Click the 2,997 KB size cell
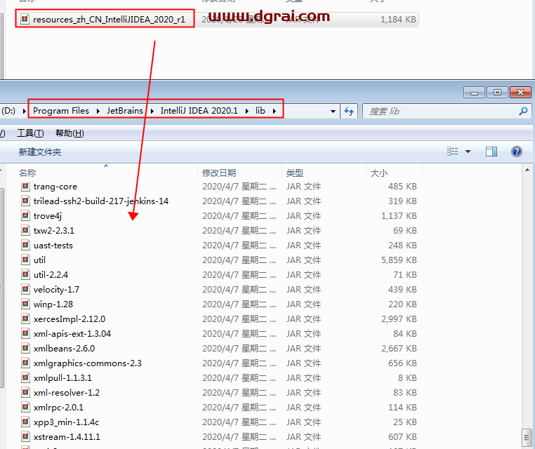 (399, 319)
